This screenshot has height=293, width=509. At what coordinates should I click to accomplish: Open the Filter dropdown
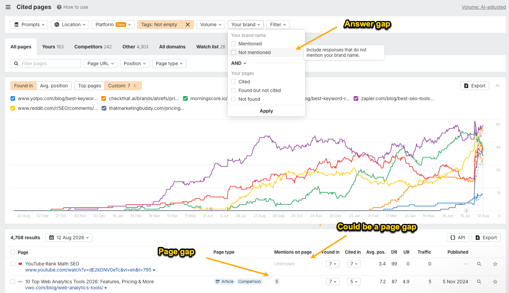point(278,25)
